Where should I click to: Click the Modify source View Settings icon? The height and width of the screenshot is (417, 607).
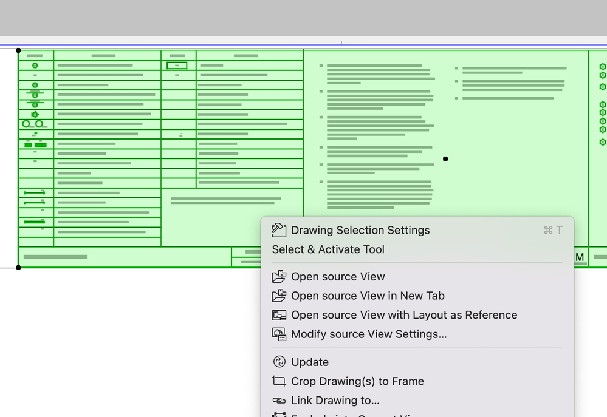(x=279, y=334)
